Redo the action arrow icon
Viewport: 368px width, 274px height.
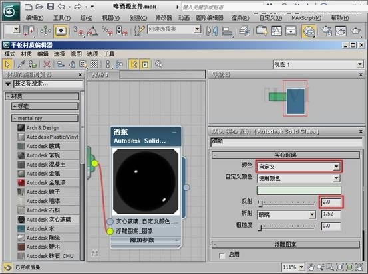coord(78,7)
